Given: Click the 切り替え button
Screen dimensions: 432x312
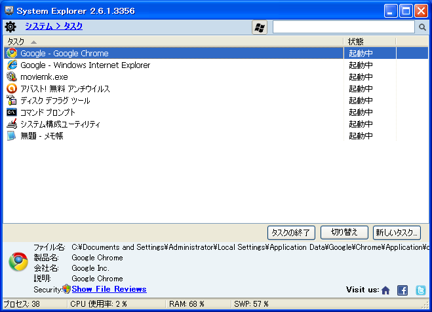Looking at the screenshot, I should (x=344, y=233).
